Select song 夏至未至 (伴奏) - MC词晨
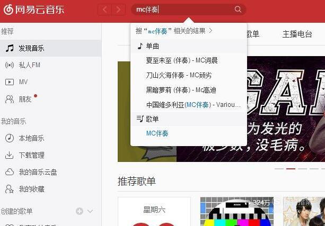The image size is (325, 226). point(181,60)
